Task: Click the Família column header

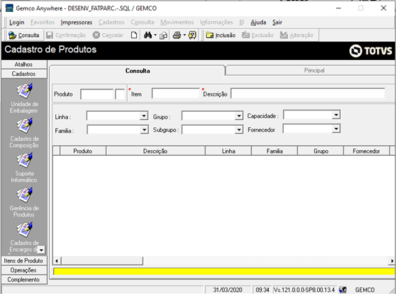Action: pyautogui.click(x=274, y=151)
